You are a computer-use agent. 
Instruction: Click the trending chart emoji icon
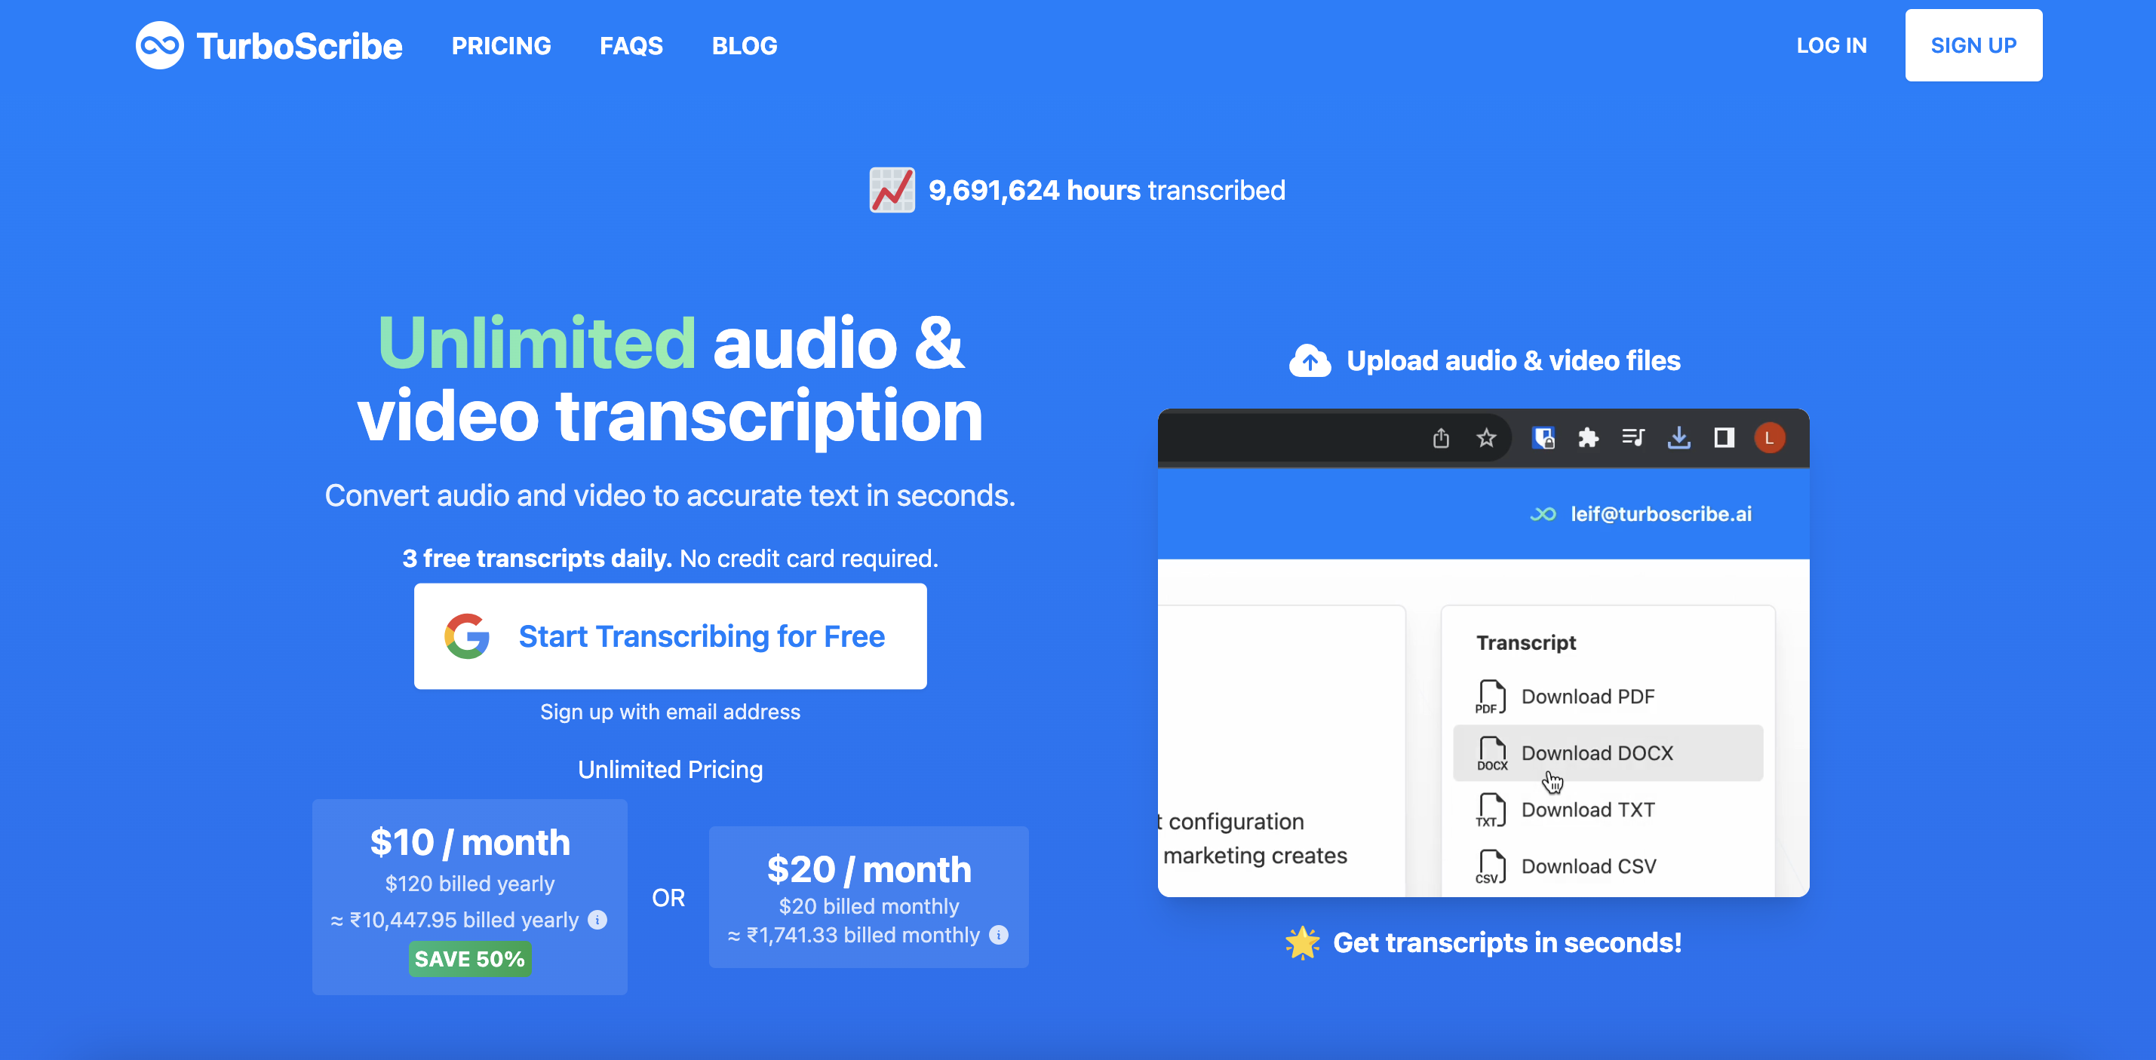892,191
